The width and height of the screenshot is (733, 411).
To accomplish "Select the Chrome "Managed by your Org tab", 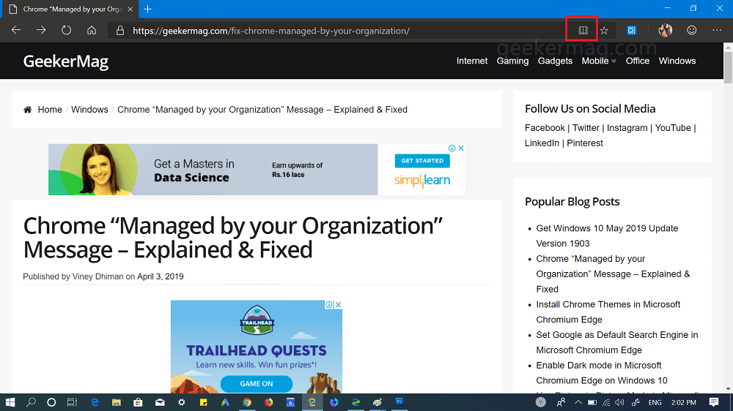I will 70,9.
